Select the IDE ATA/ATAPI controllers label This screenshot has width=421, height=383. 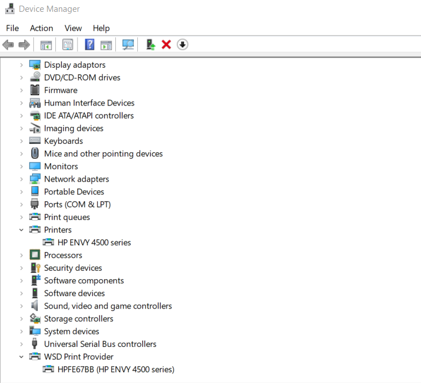pos(89,116)
